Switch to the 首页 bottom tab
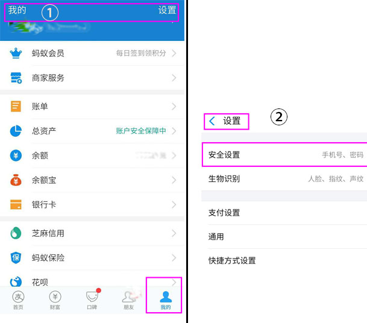This screenshot has height=323, width=367. click(x=18, y=301)
